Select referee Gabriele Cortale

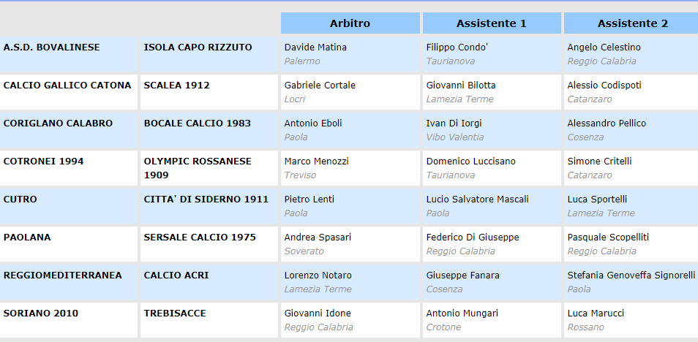point(320,85)
